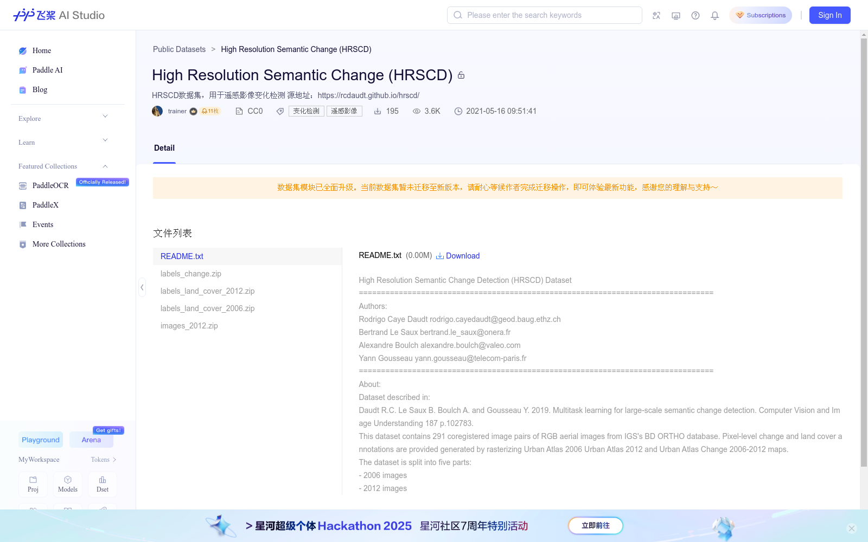
Task: Open the presentation monitor icon in header
Action: pyautogui.click(x=676, y=16)
